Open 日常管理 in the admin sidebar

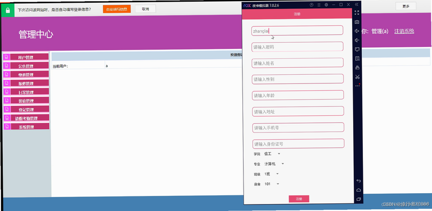click(x=26, y=92)
